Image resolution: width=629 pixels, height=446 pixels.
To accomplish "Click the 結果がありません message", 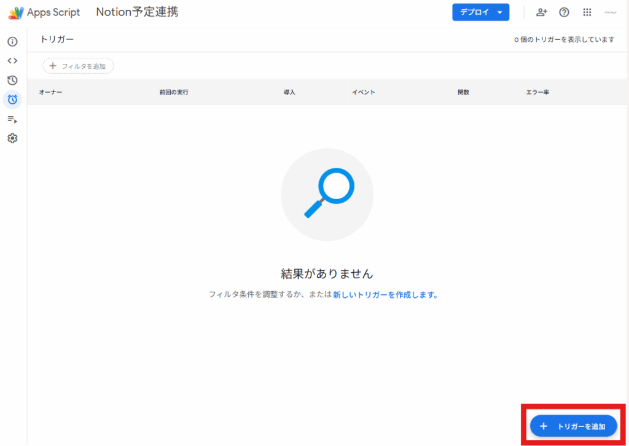I will point(327,274).
